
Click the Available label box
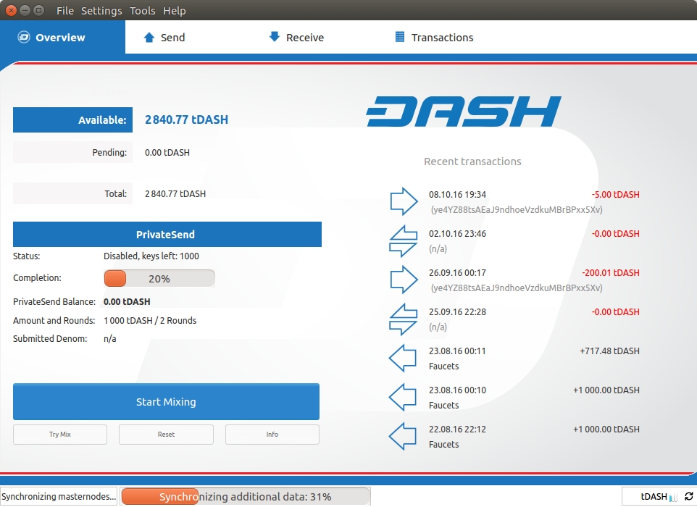point(73,120)
